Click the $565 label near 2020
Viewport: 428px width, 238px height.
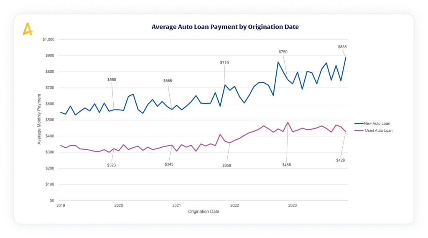(112, 80)
